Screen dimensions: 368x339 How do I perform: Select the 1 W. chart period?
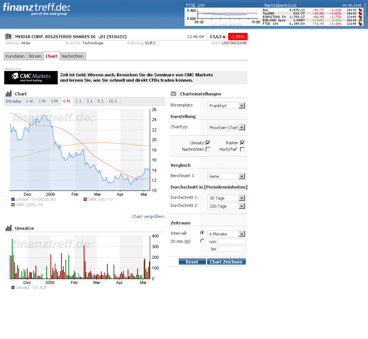(30, 101)
